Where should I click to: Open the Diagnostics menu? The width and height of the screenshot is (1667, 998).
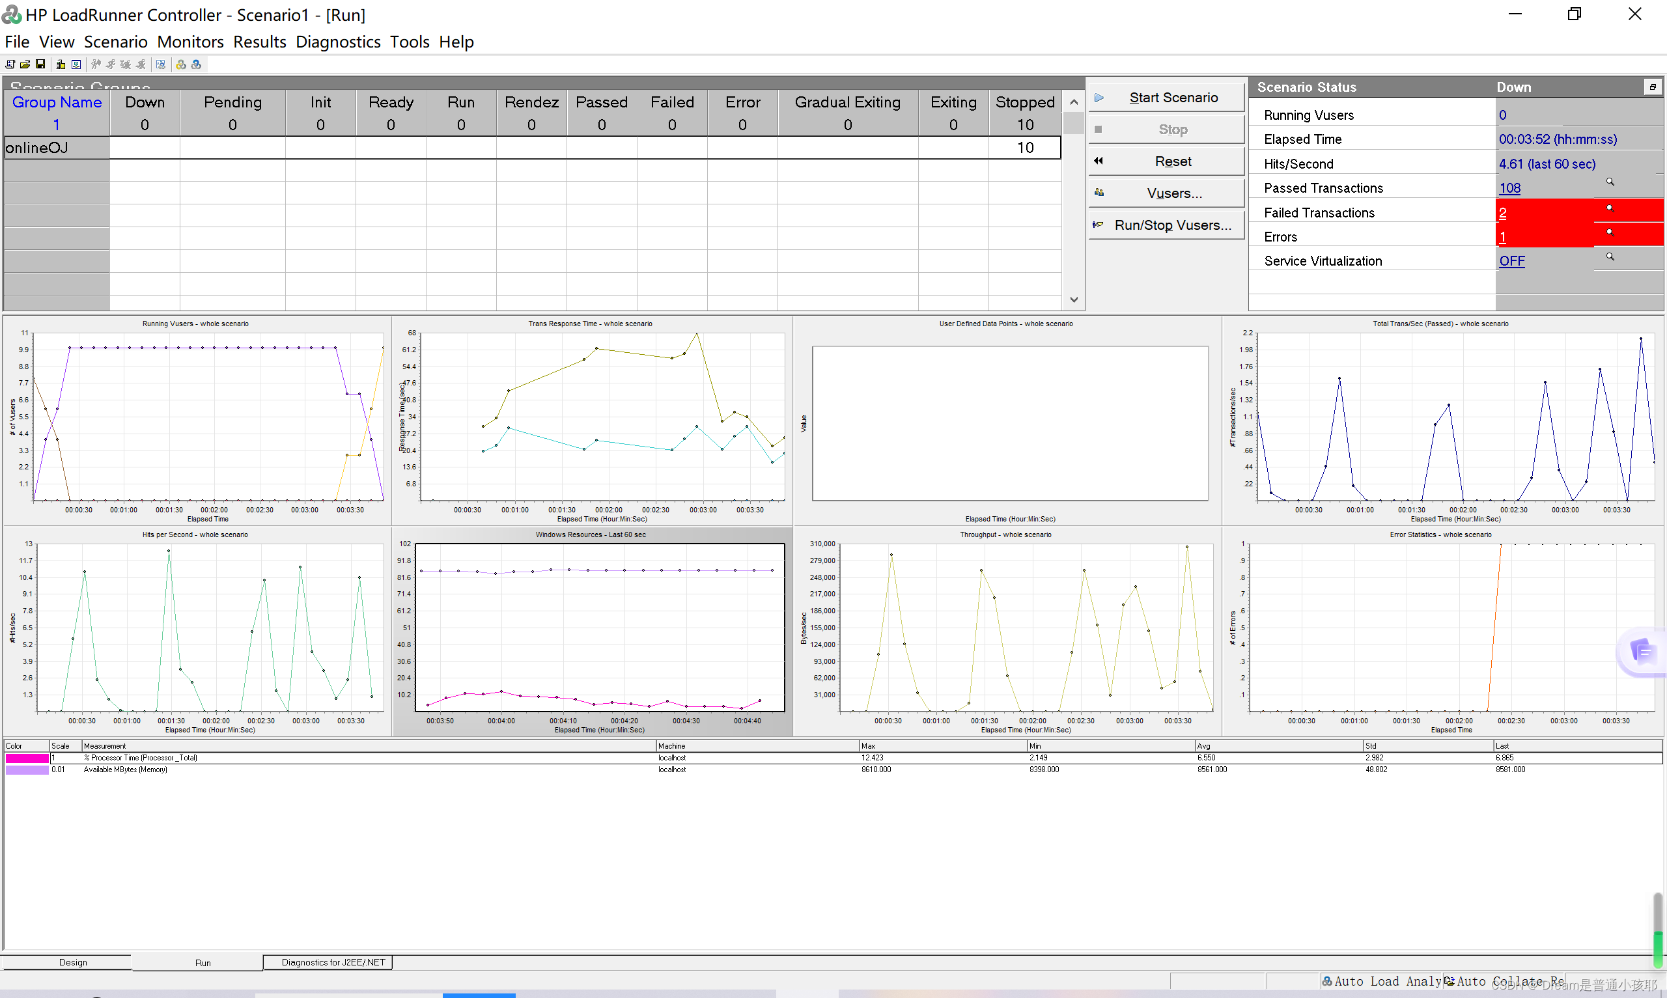[x=338, y=42]
